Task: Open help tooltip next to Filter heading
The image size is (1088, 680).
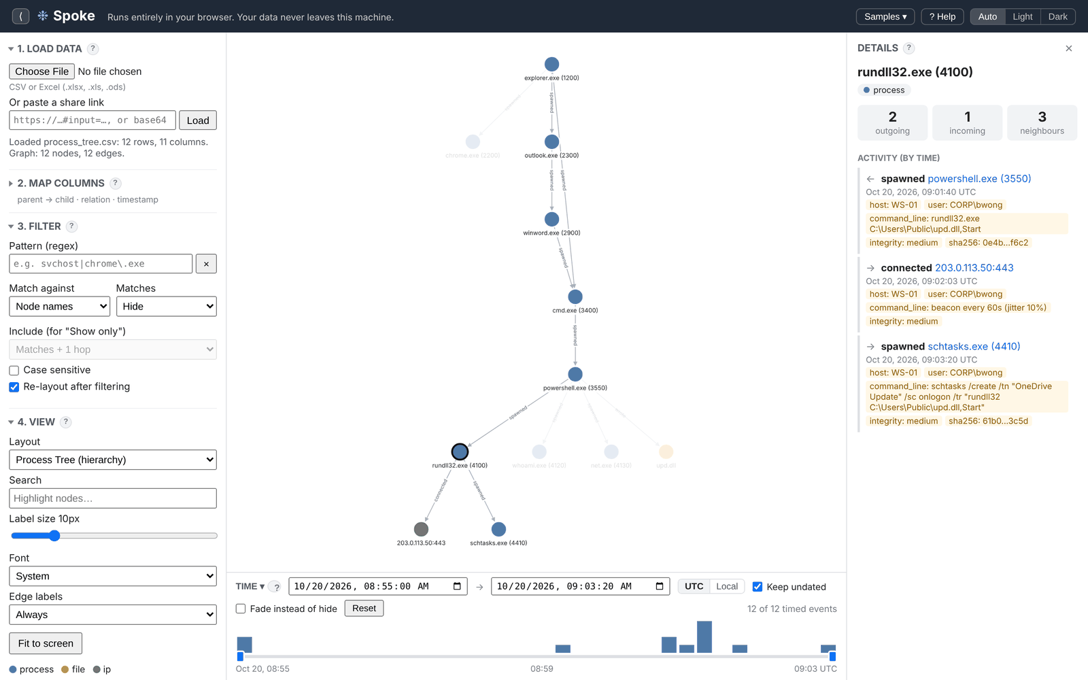Action: (x=71, y=226)
